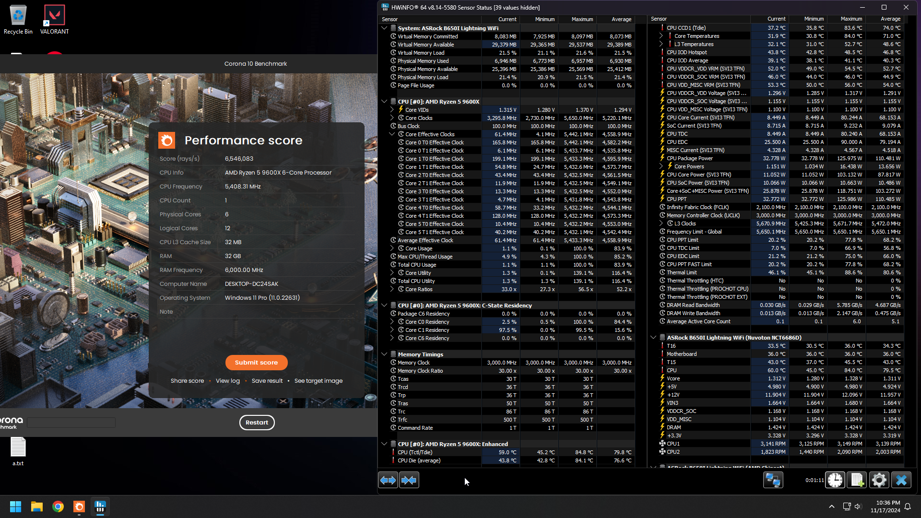Select the Physical Memory Used row
Screen dimensions: 921x518
pyautogui.click(x=507, y=61)
